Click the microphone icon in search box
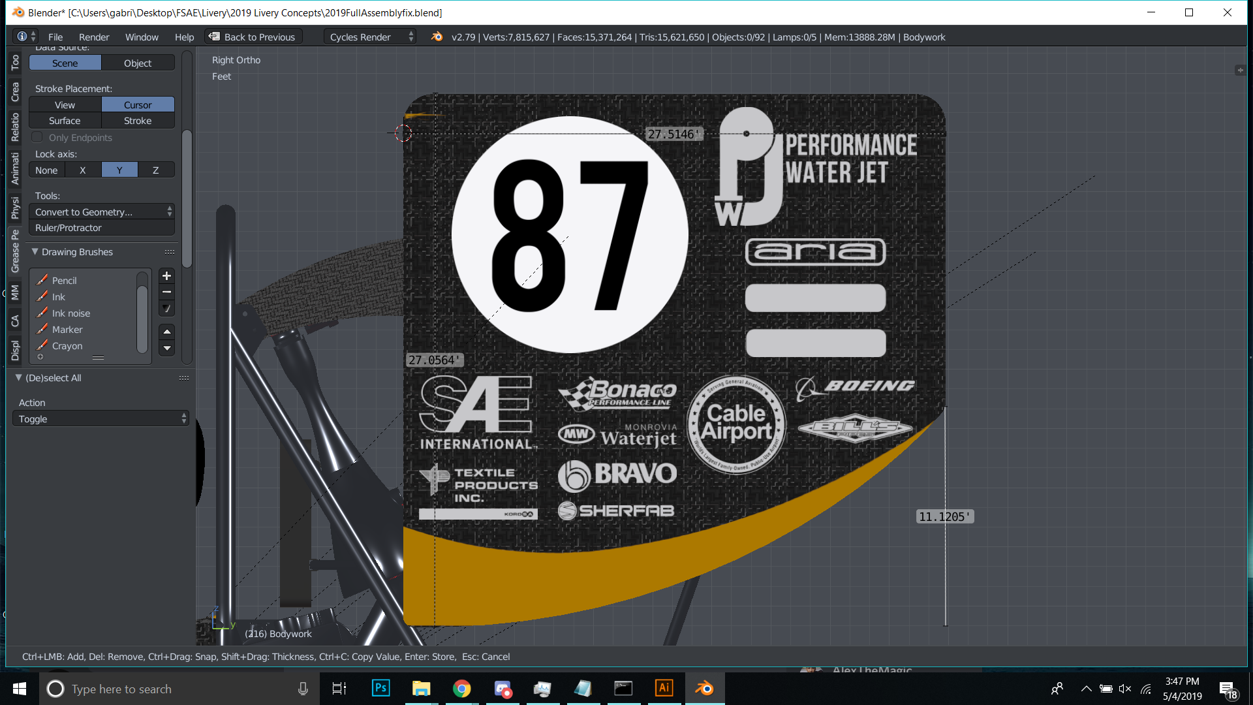 303,689
